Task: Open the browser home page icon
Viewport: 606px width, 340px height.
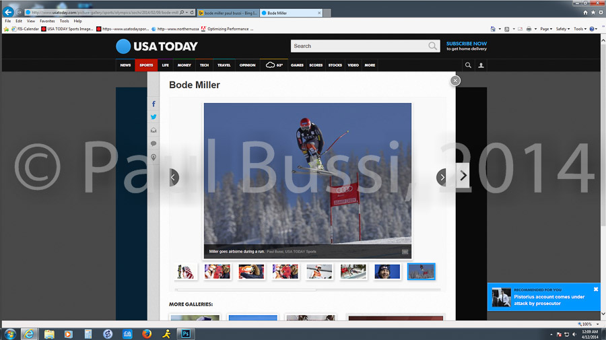Action: pyautogui.click(x=586, y=13)
